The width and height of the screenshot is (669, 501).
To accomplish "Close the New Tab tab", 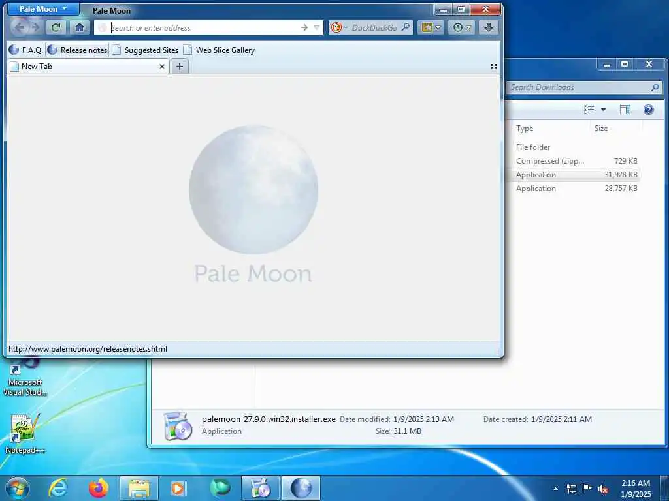I will click(x=162, y=67).
